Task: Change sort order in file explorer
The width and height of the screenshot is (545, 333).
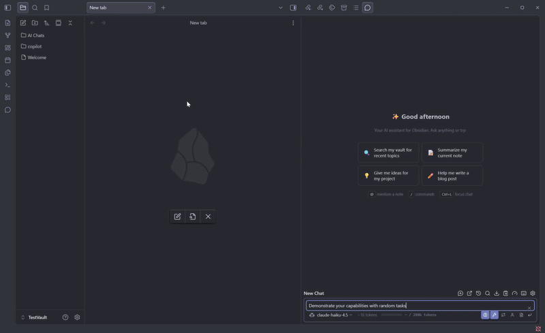Action: [x=46, y=23]
